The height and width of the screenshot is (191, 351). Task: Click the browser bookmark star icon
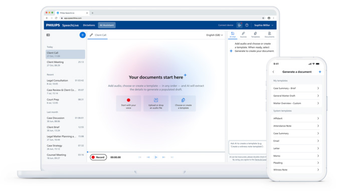pyautogui.click(x=263, y=18)
